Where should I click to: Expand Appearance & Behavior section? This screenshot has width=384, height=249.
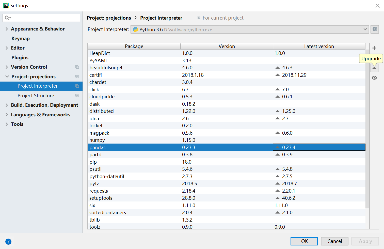tap(7, 29)
